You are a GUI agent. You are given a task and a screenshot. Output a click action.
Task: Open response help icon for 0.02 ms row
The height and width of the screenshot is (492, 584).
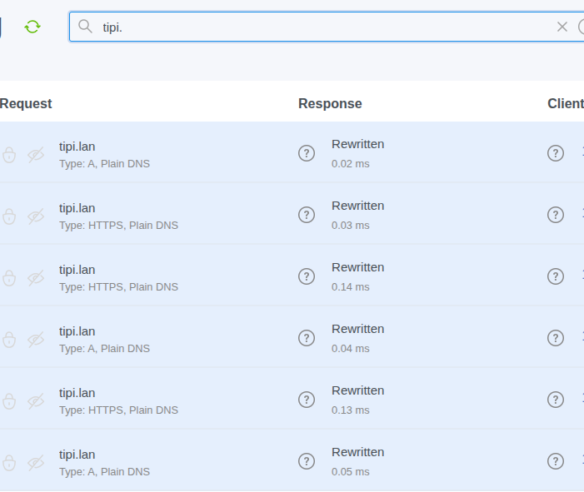tap(307, 153)
